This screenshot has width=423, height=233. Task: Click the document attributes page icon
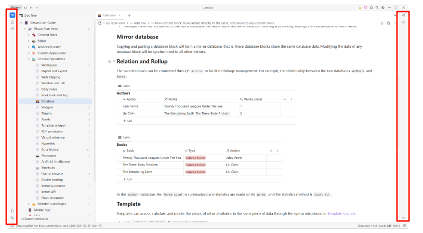click(x=388, y=23)
